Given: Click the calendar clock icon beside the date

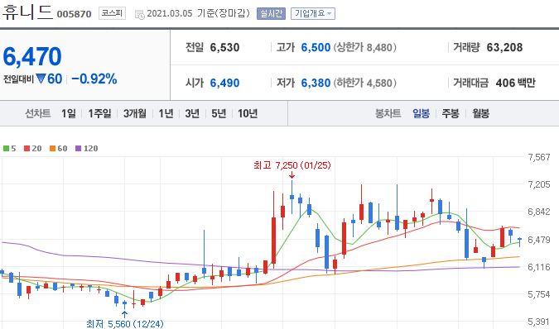Looking at the screenshot, I should [x=139, y=14].
